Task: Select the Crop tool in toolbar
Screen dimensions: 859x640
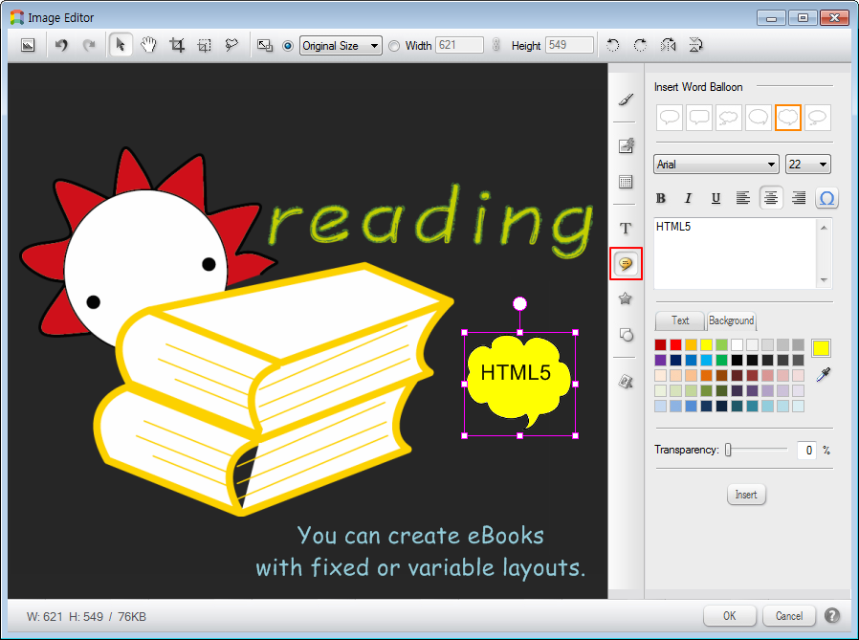Action: (177, 45)
